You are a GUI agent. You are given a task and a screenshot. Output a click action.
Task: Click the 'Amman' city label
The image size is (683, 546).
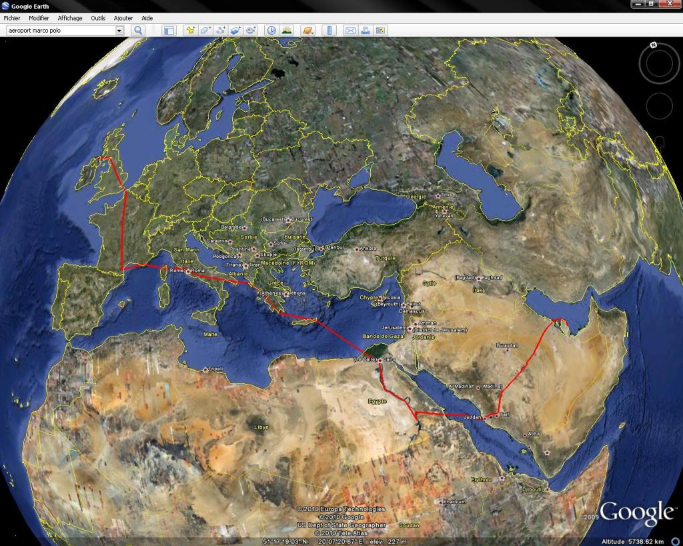(428, 323)
